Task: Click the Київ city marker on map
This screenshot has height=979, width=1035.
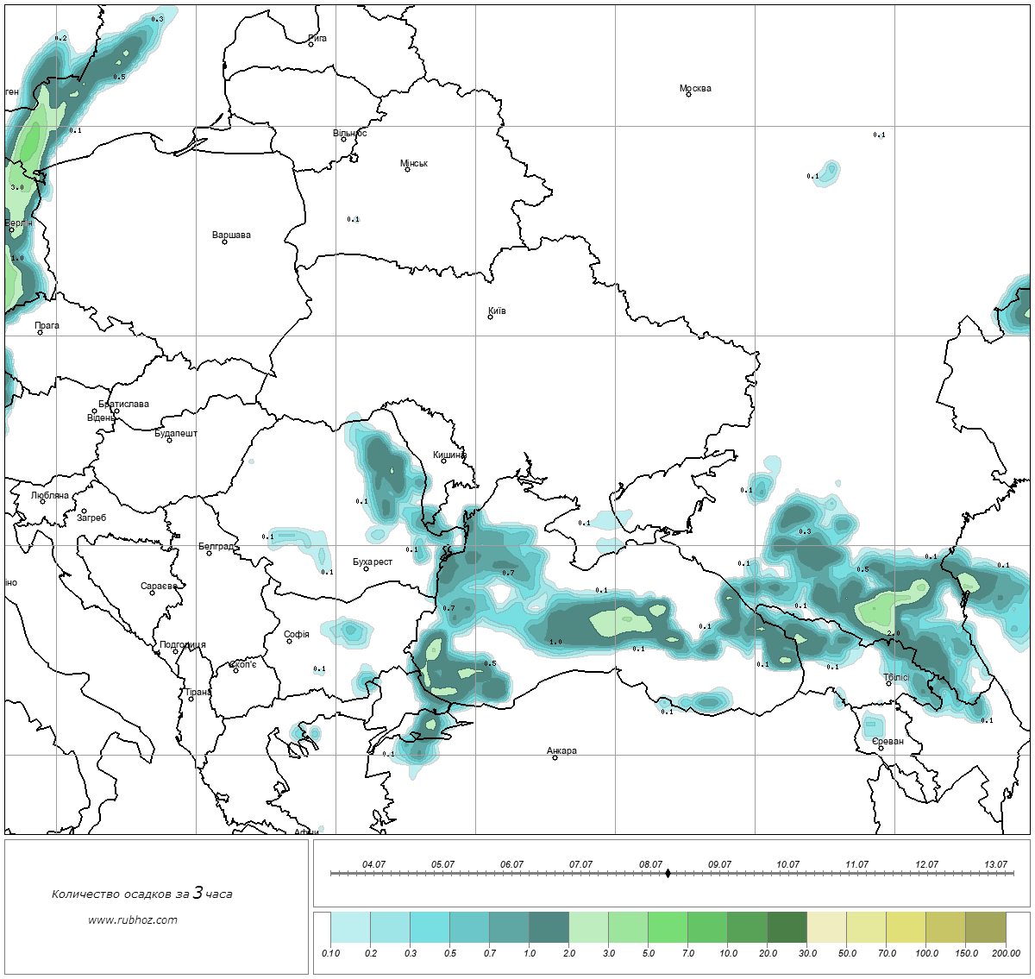Action: (x=491, y=317)
